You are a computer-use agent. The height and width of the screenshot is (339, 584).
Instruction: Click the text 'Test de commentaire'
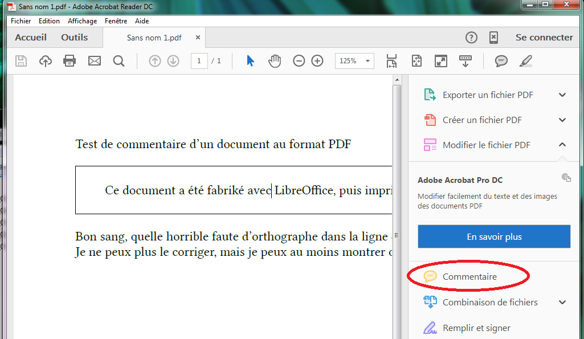[130, 144]
